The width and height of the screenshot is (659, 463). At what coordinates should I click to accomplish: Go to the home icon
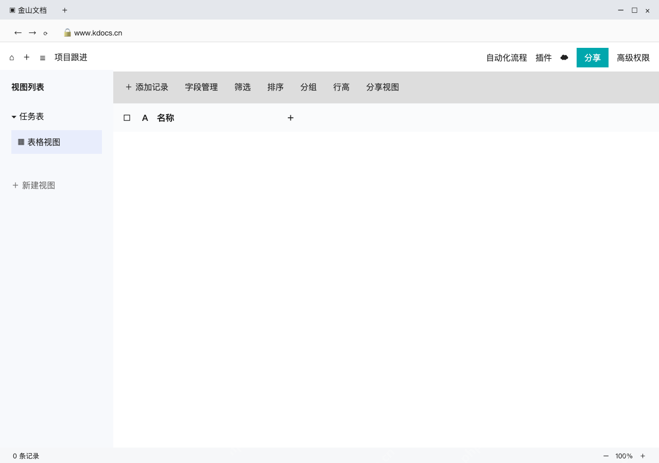12,58
